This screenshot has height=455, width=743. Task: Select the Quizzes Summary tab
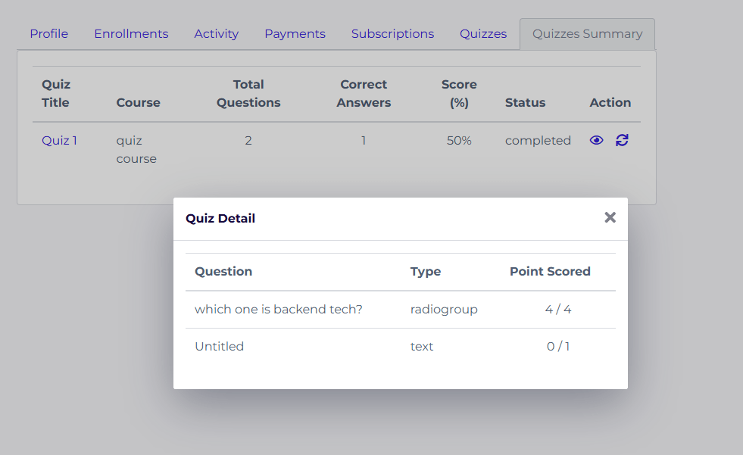587,34
